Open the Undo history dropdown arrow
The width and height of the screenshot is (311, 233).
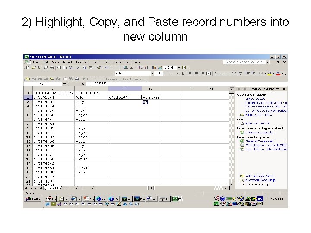[111, 68]
